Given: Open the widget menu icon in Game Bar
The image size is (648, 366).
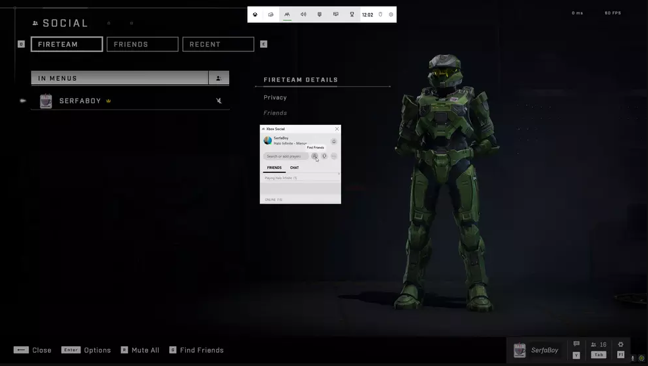Looking at the screenshot, I should (x=271, y=14).
